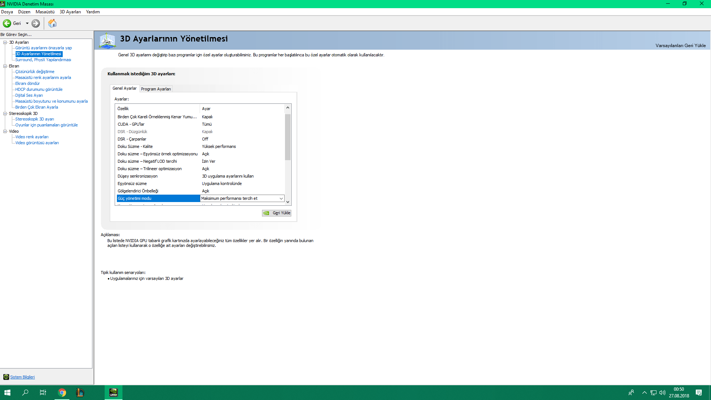The height and width of the screenshot is (400, 711).
Task: Open the home page icon
Action: tap(52, 23)
